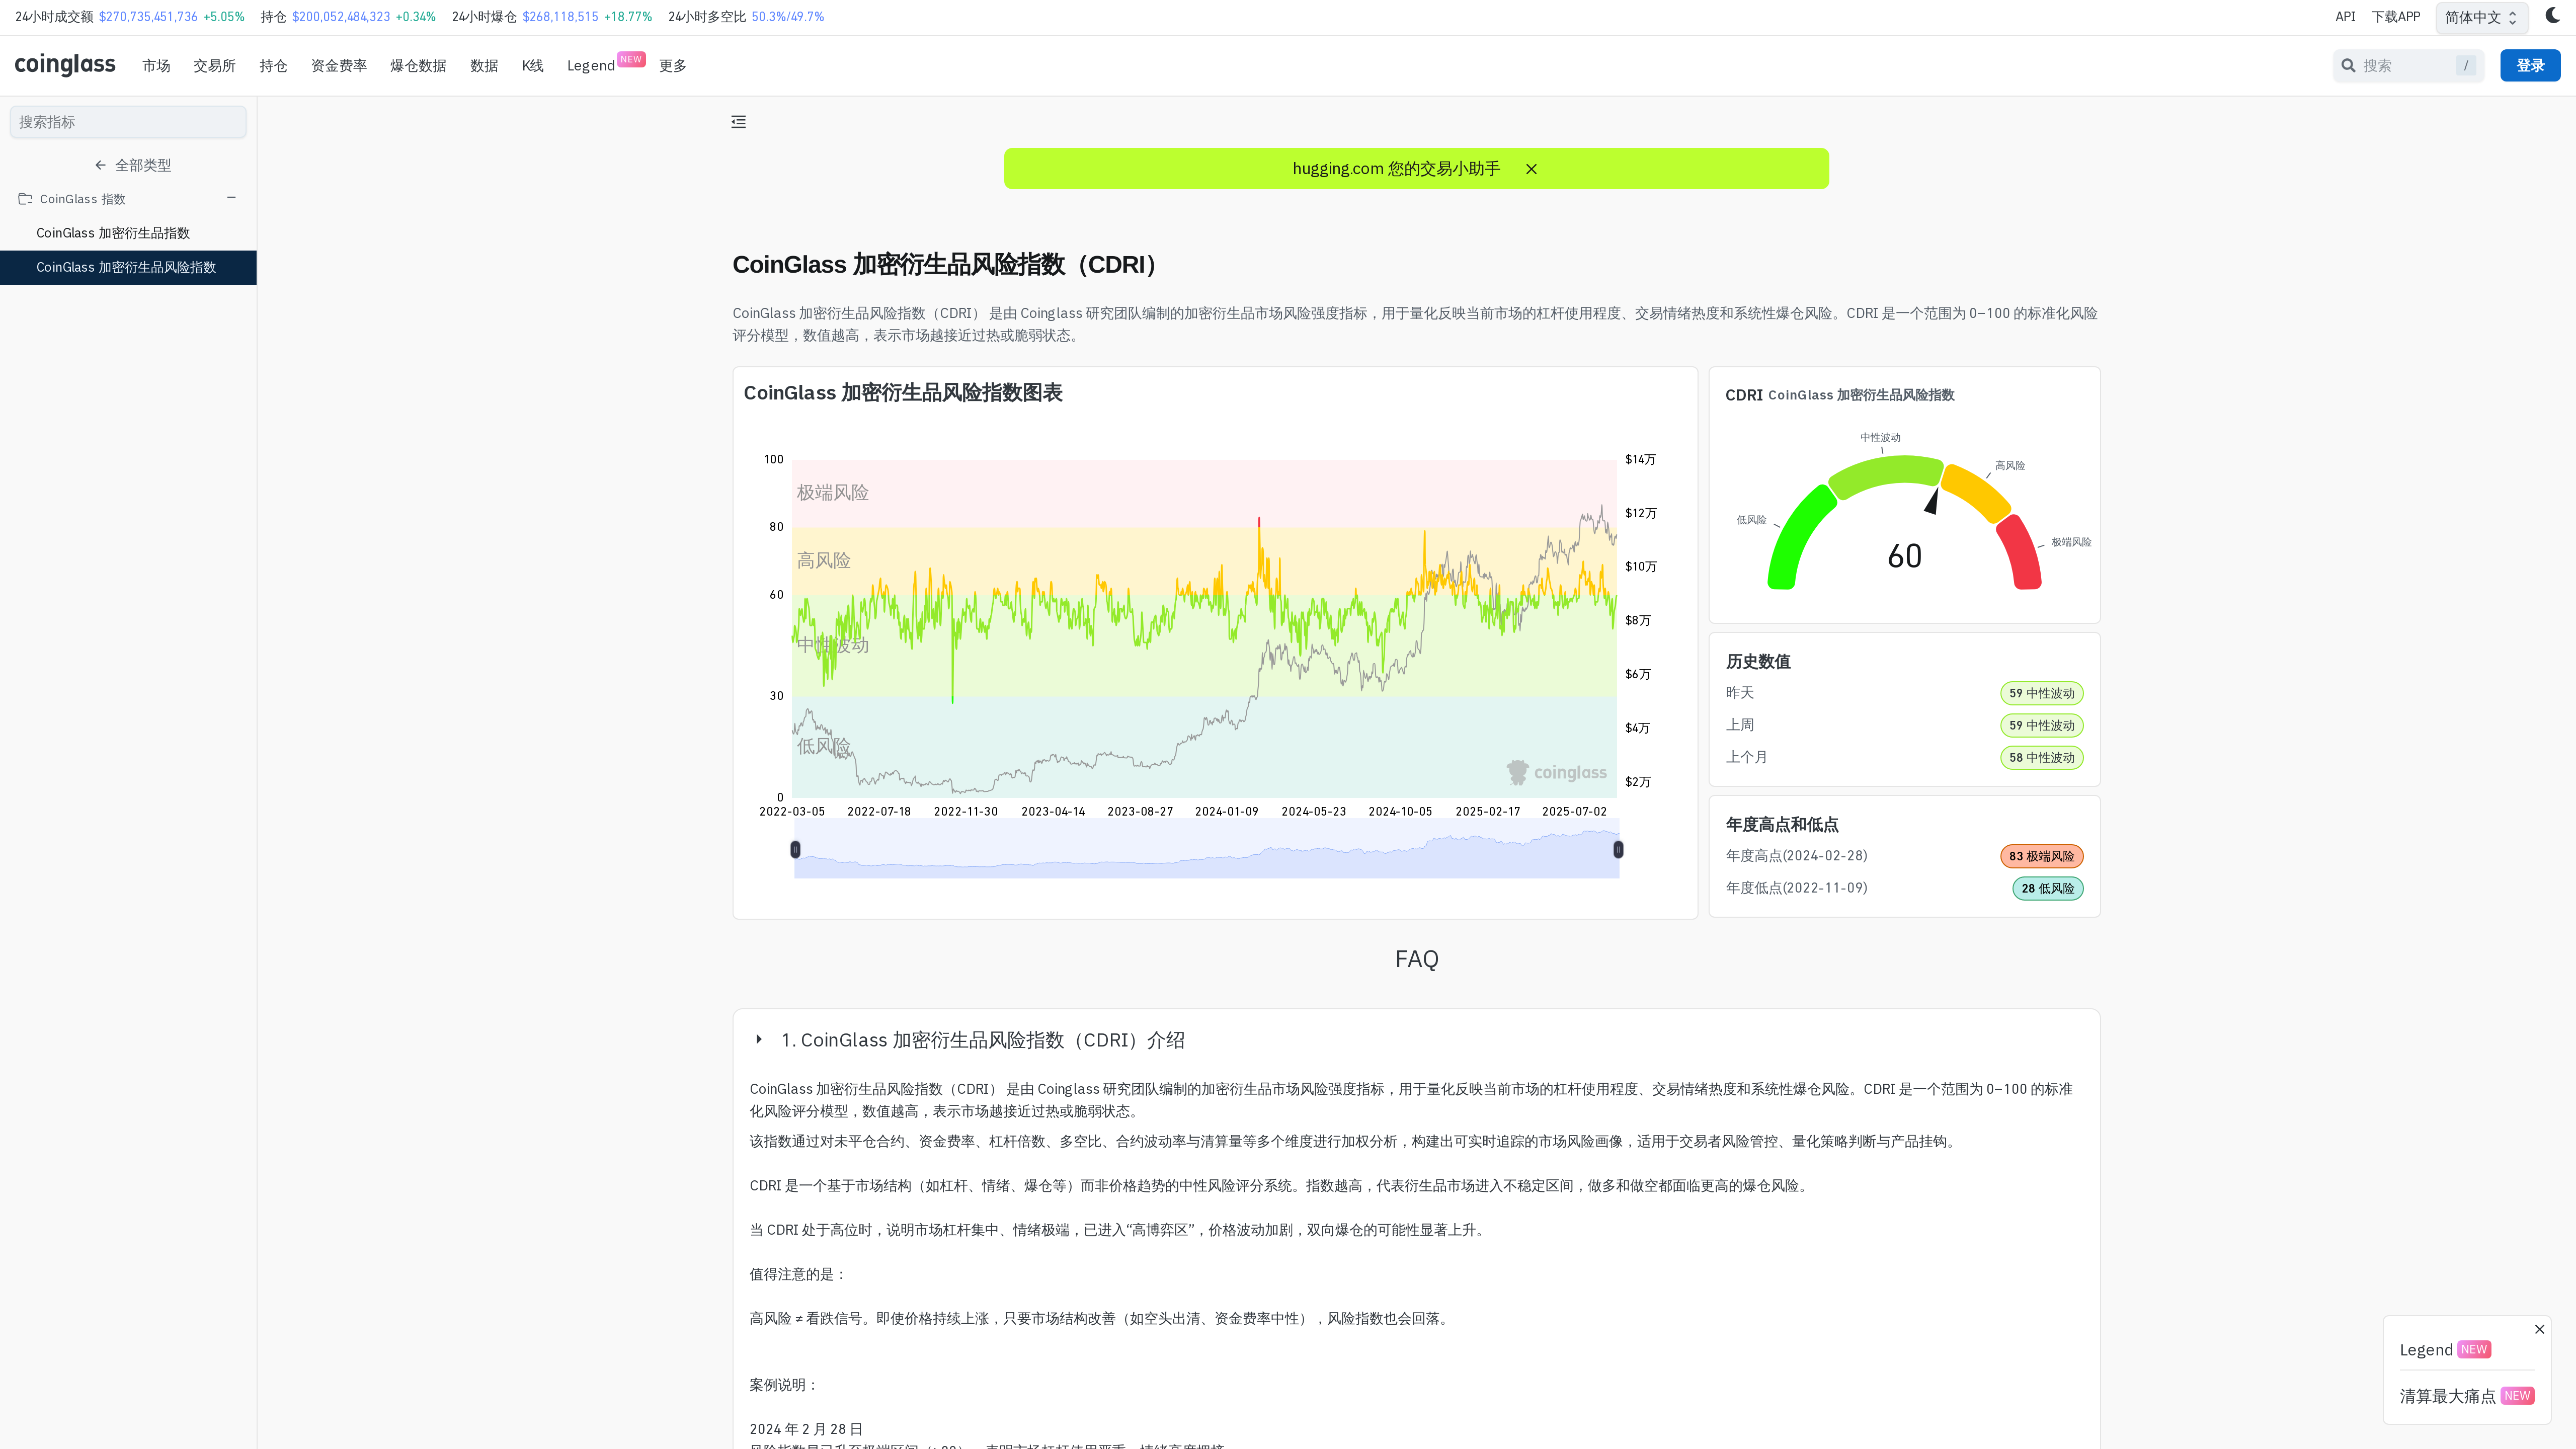
Task: Go back to 全部类型 arrow
Action: pyautogui.click(x=100, y=165)
